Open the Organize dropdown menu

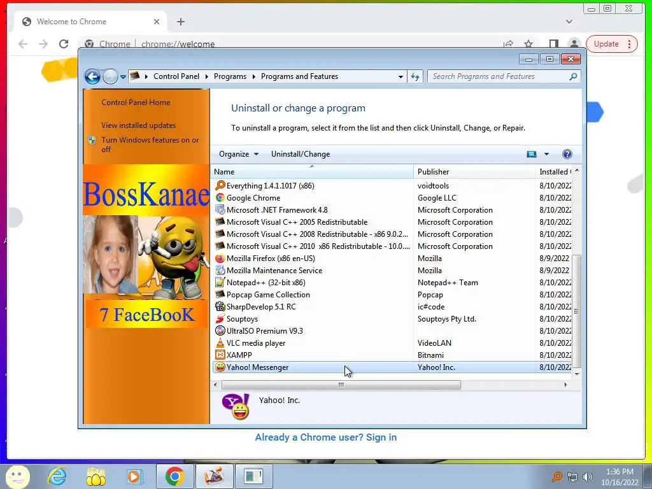239,154
